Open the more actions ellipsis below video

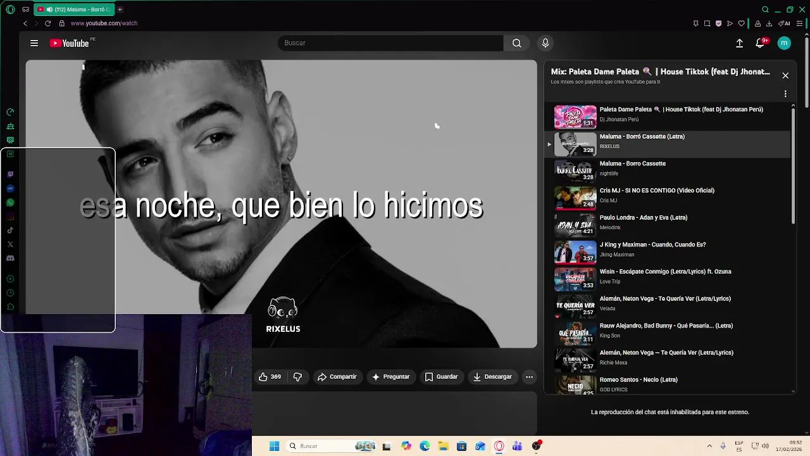point(529,377)
